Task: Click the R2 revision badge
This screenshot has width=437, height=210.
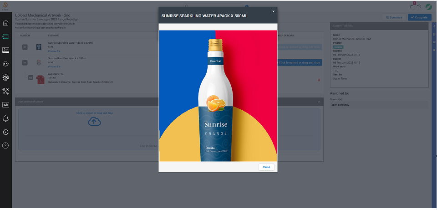Action: (x=30, y=78)
